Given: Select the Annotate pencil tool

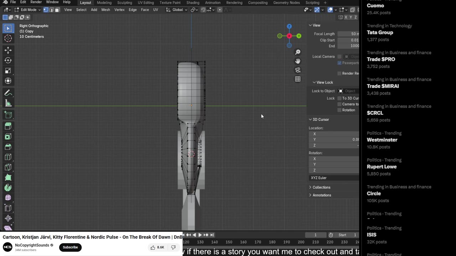Looking at the screenshot, I should [8, 93].
